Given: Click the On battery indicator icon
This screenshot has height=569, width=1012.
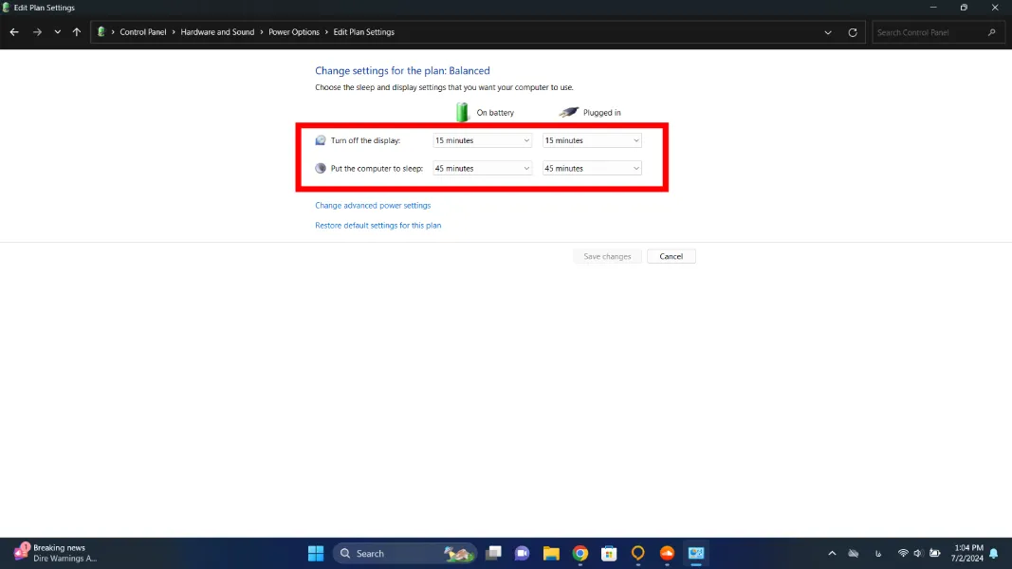Looking at the screenshot, I should click(462, 112).
